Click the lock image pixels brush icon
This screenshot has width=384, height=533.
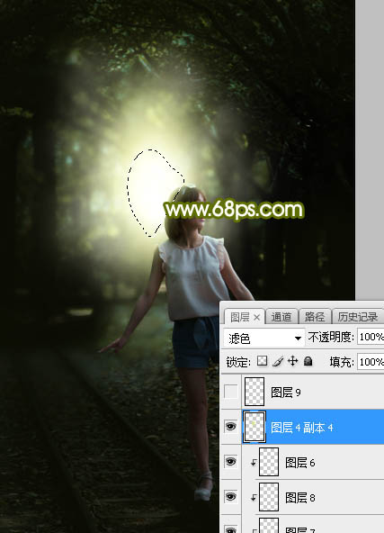click(278, 361)
